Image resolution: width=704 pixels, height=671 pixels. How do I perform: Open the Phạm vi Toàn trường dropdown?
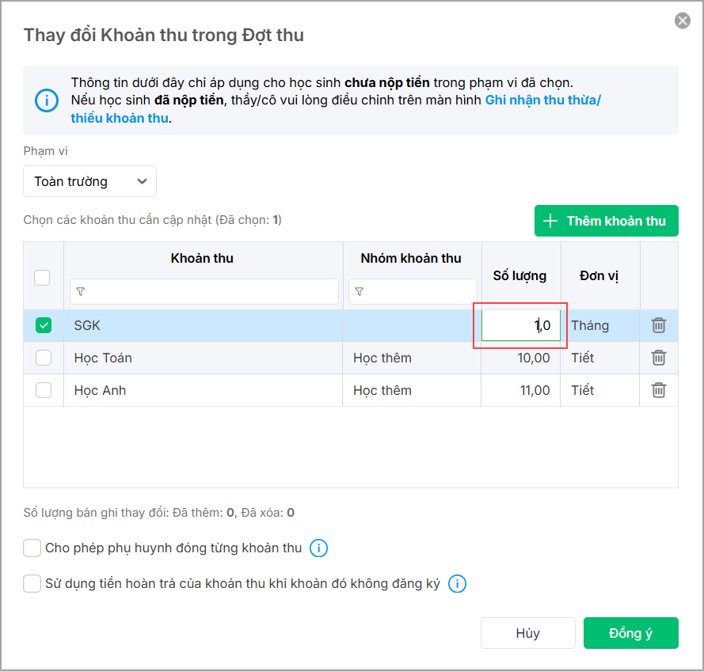[89, 181]
